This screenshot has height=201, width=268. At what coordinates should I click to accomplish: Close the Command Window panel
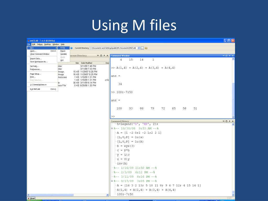point(233,56)
